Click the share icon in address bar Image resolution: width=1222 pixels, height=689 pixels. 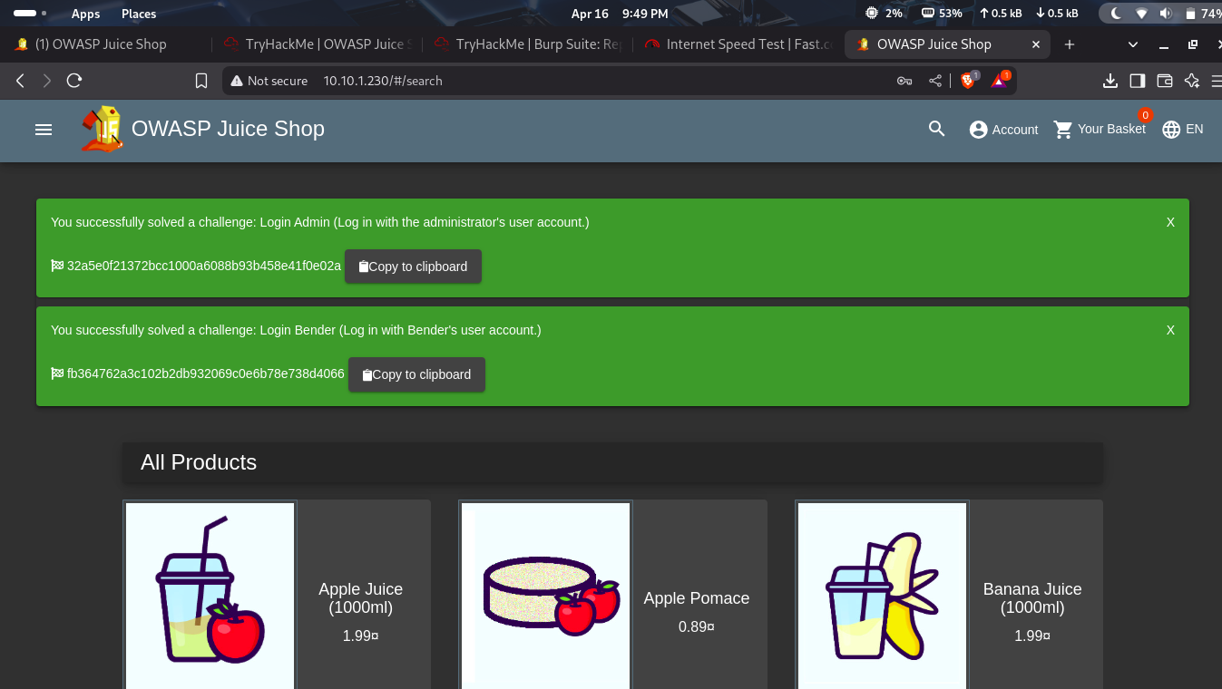pyautogui.click(x=935, y=81)
